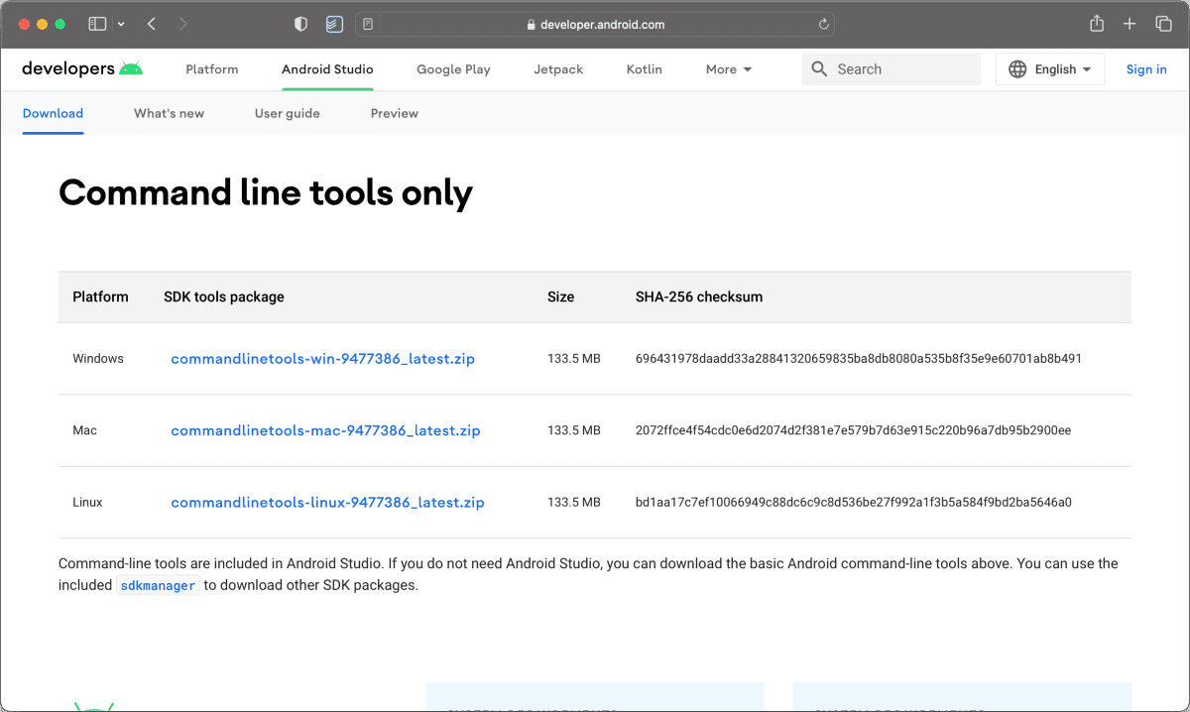Open the sidebar options chevron
Viewport: 1190px width, 712px height.
pos(121,24)
